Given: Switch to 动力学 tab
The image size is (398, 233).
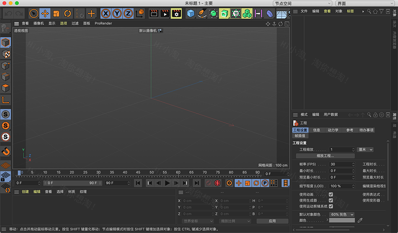Looking at the screenshot, I should (x=333, y=130).
